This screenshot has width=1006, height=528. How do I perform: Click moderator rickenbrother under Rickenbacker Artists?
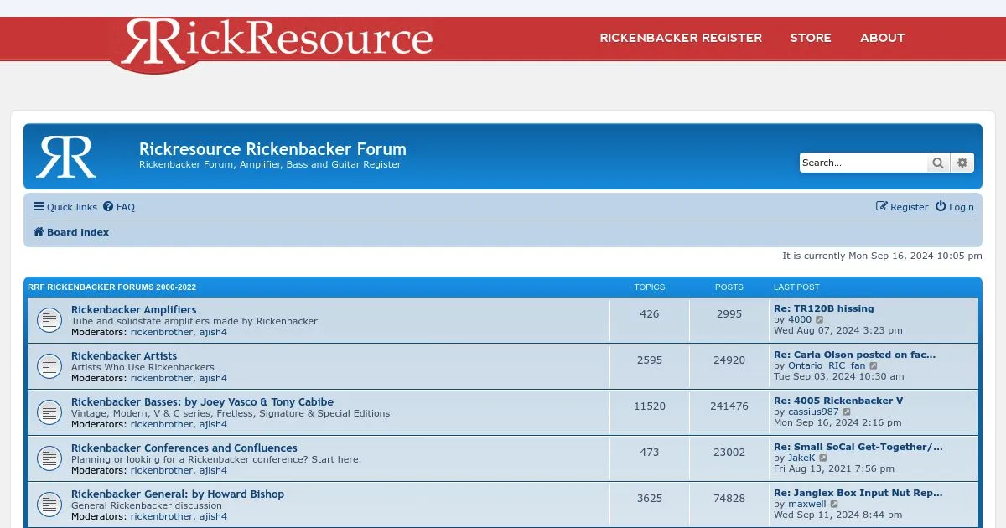pos(162,378)
